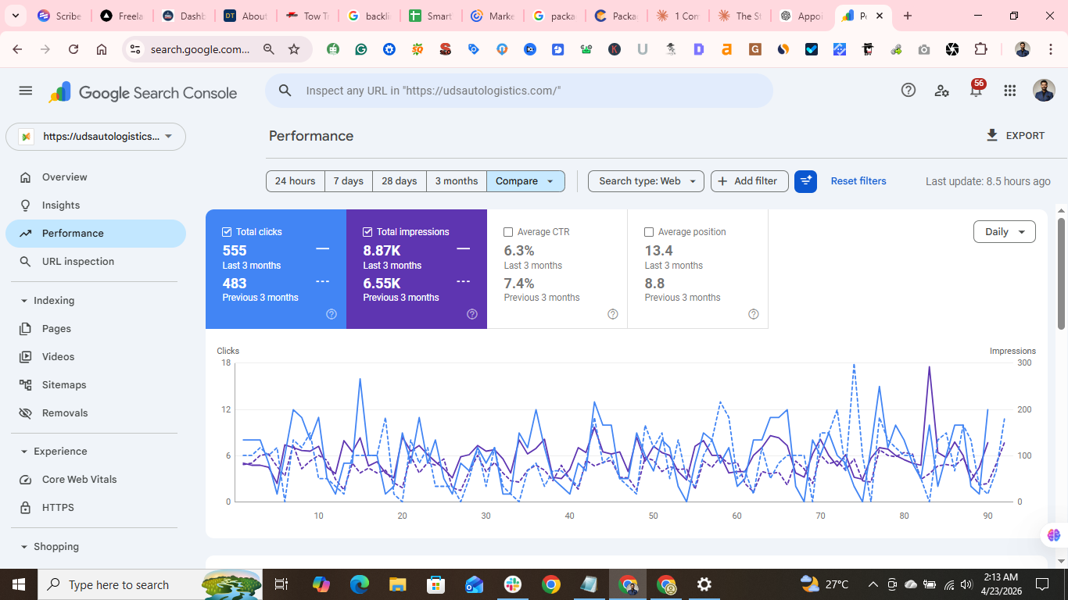
Task: Open a new Chrome tab
Action: pyautogui.click(x=908, y=16)
